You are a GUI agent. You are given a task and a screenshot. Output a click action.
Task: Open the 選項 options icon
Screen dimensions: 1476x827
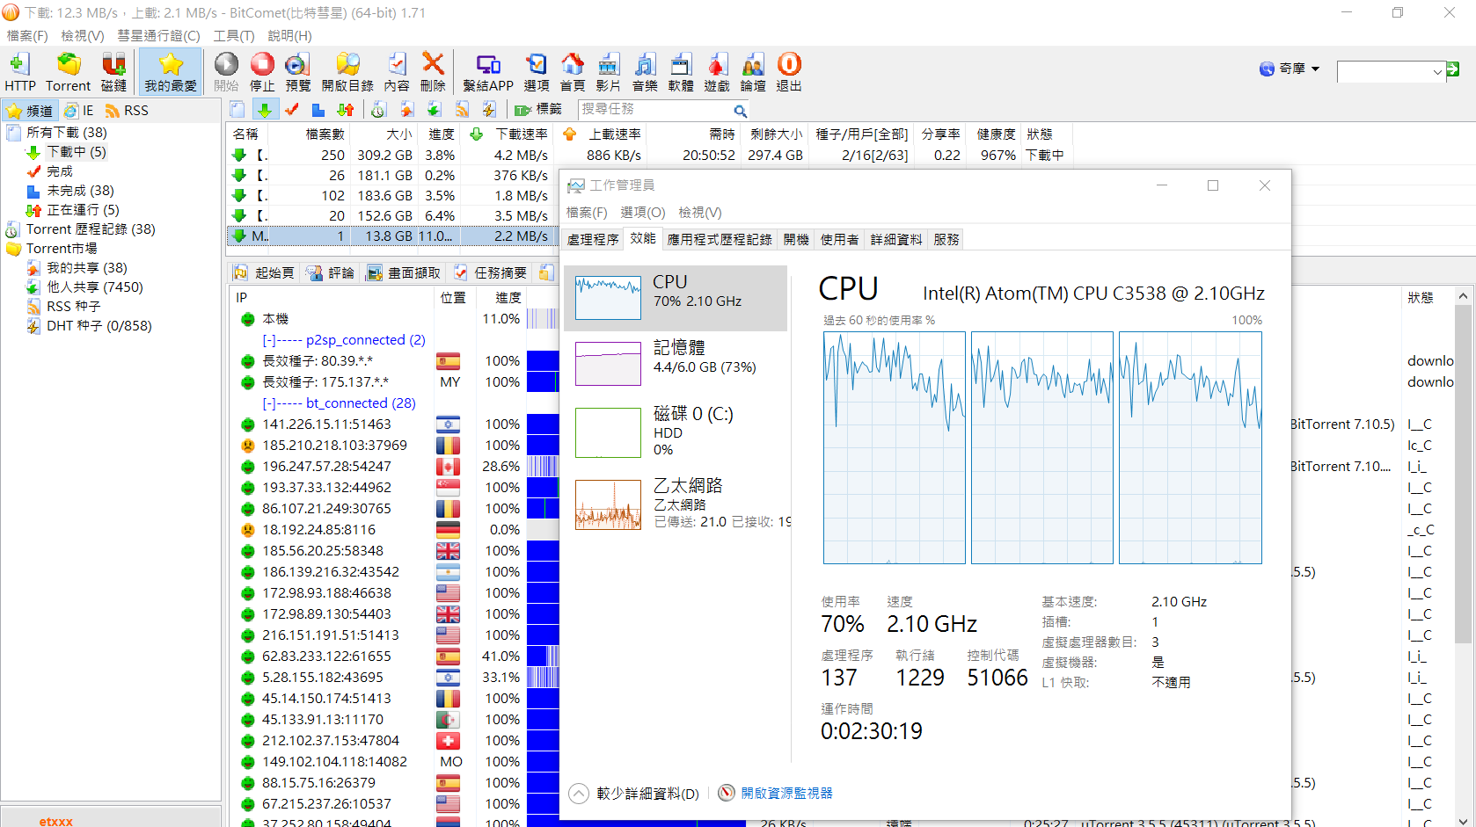pyautogui.click(x=537, y=72)
